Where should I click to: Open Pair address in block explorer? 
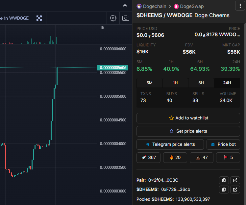click(235, 180)
